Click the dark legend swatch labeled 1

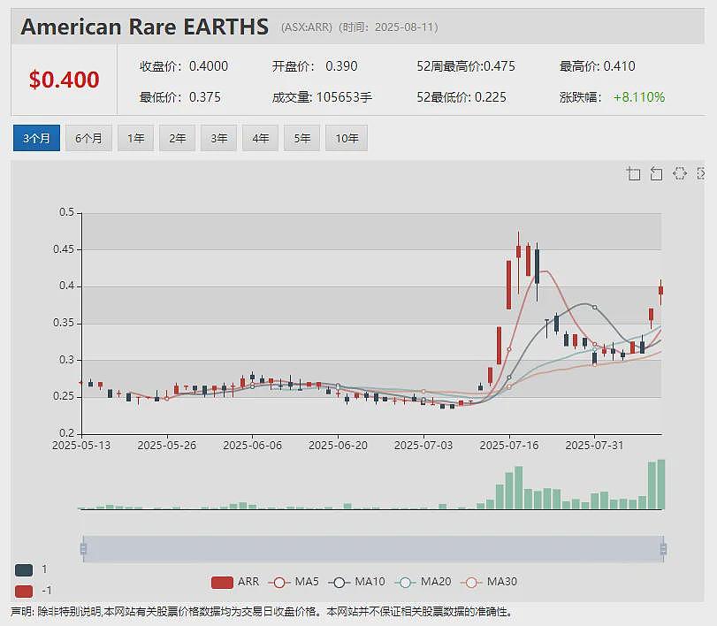(24, 570)
